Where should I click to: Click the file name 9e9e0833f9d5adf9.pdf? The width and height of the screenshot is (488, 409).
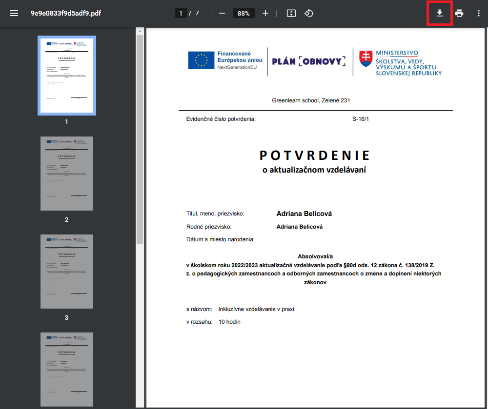(66, 13)
